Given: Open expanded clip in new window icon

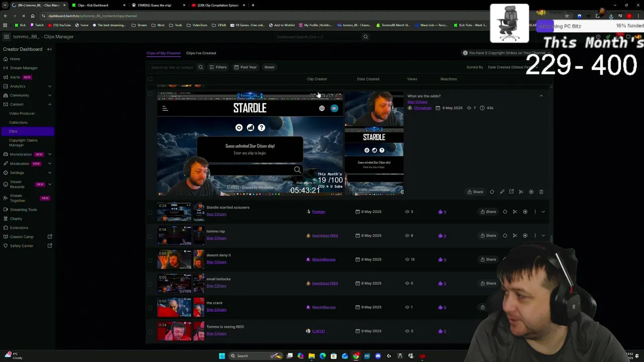Looking at the screenshot, I should [x=512, y=192].
